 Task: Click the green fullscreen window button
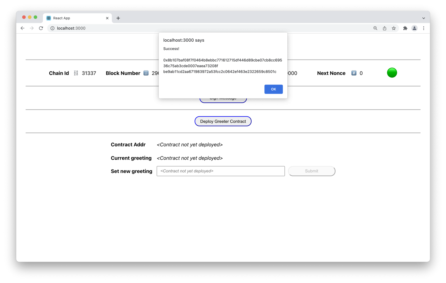pyautogui.click(x=35, y=17)
